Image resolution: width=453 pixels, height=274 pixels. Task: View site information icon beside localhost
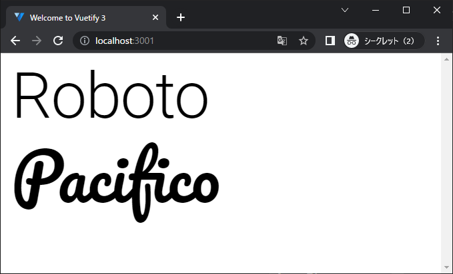pos(85,41)
